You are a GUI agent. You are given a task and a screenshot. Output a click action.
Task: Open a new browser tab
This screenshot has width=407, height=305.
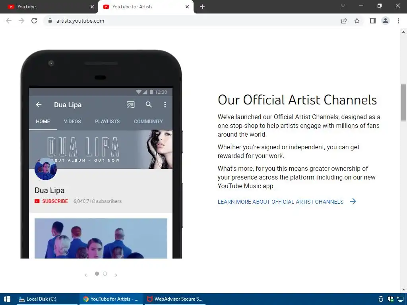pos(202,7)
